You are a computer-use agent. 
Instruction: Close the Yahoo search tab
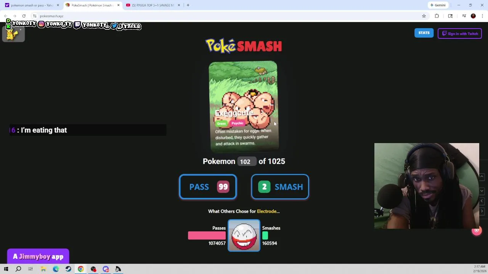[58, 5]
